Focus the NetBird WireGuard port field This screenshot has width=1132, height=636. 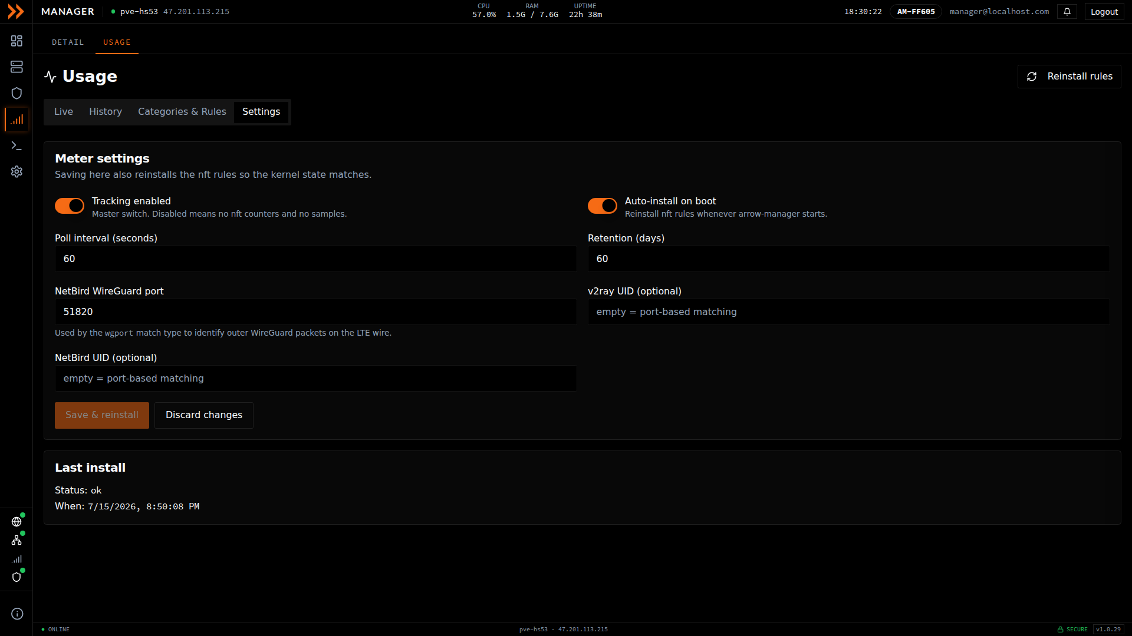tap(316, 312)
